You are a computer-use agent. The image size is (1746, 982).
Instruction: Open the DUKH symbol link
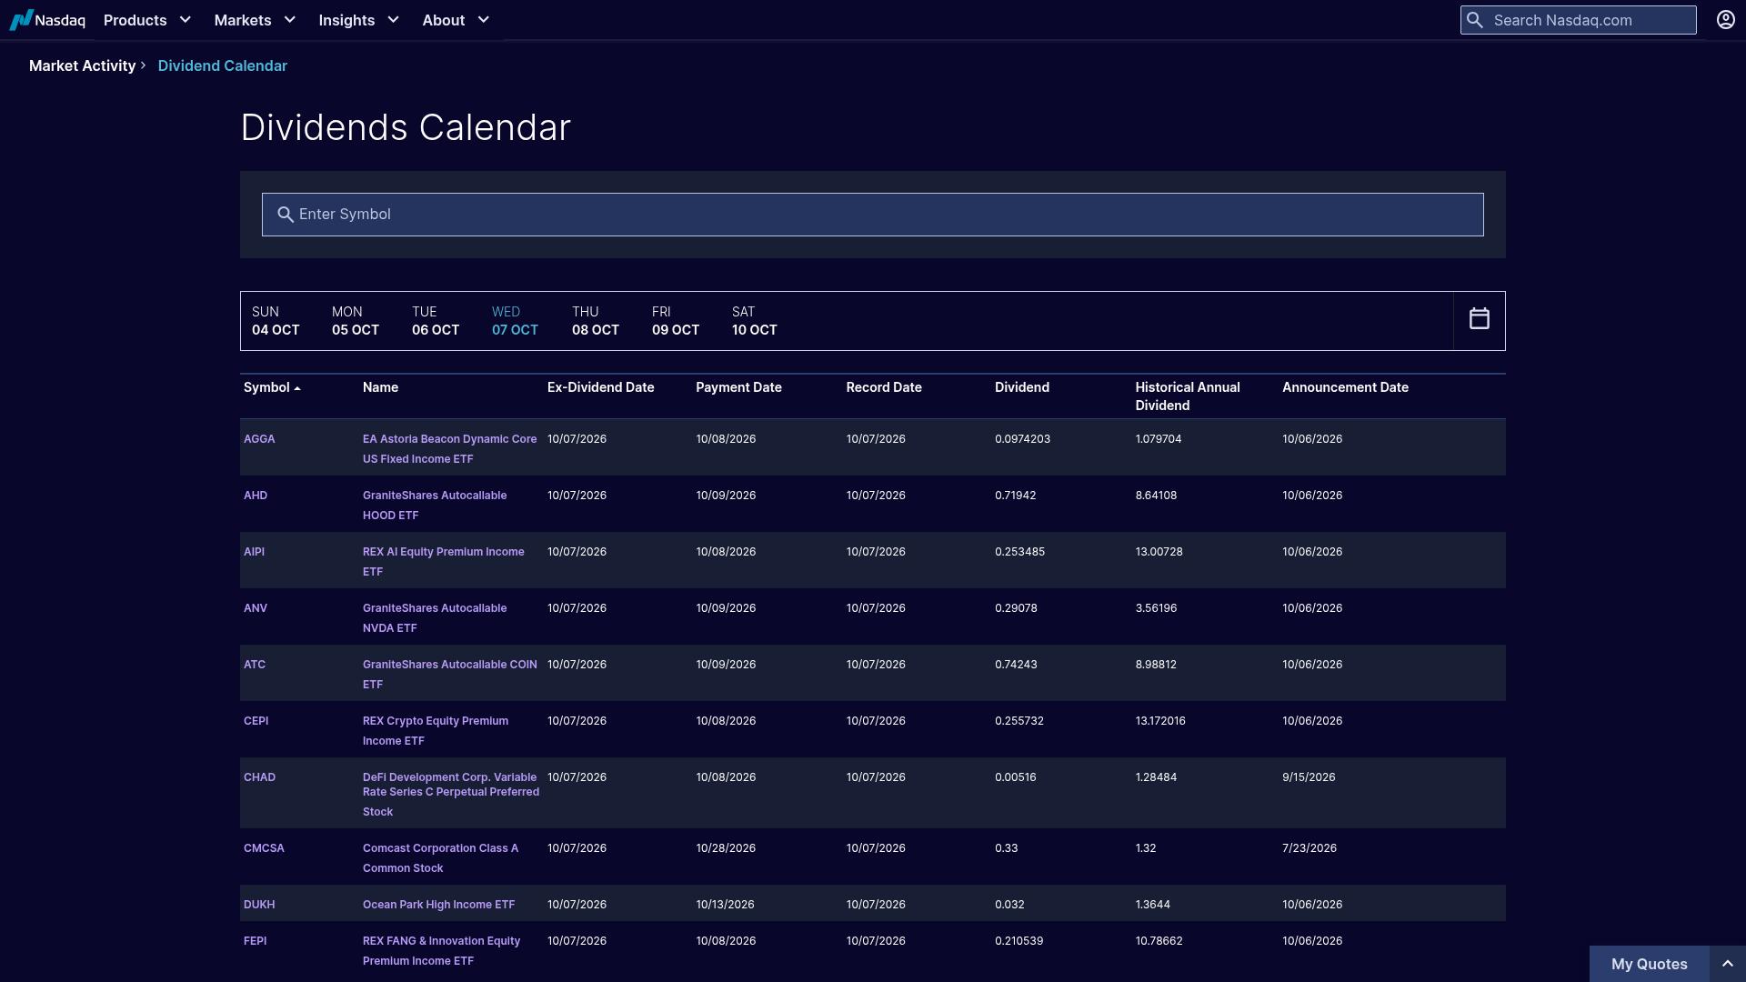[x=259, y=905]
